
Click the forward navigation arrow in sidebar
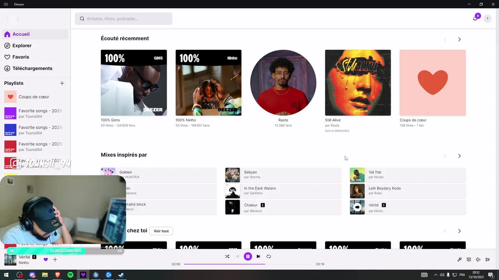pyautogui.click(x=18, y=19)
